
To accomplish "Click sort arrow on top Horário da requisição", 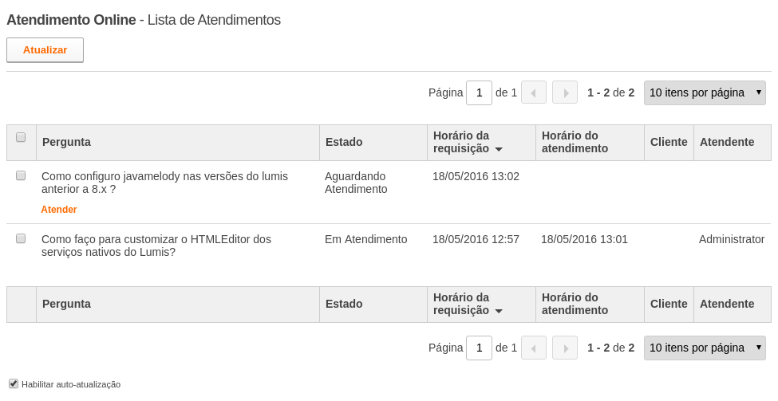I will [499, 149].
